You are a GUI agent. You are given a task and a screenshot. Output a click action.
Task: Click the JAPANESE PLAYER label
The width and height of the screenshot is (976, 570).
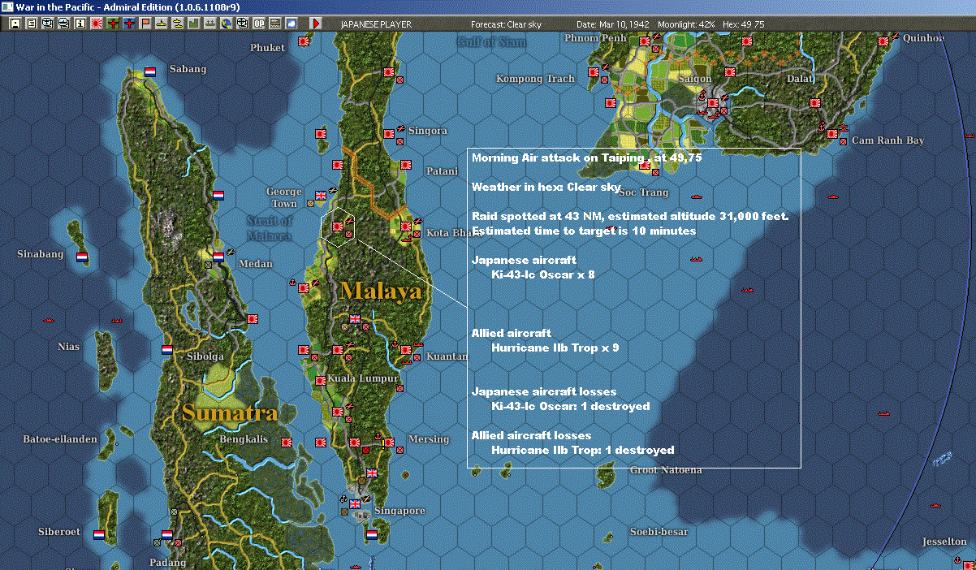(376, 24)
